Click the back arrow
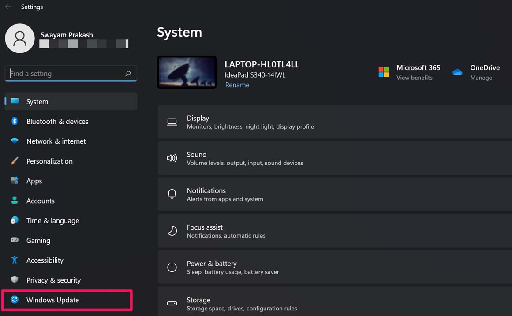Screen dimensions: 512x316 (7, 7)
